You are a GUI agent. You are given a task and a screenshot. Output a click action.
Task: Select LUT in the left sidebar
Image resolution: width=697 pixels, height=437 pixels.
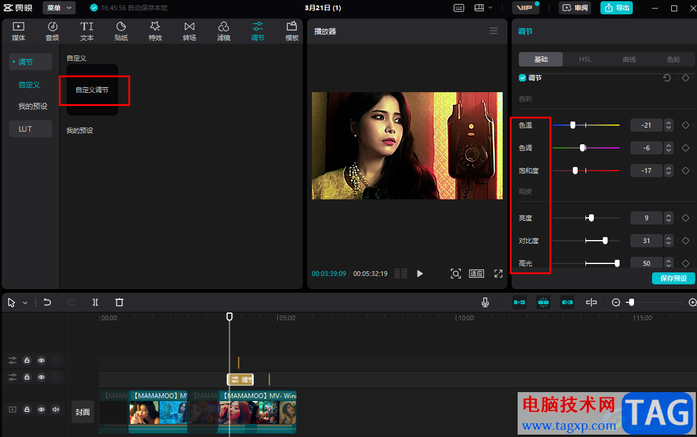[30, 129]
